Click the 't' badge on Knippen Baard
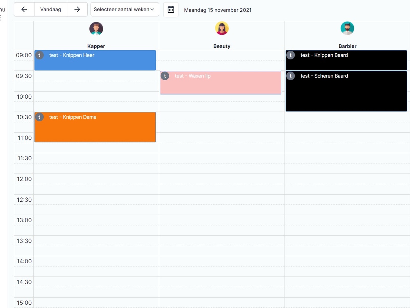Viewport: 410px width, 308px height. point(291,55)
